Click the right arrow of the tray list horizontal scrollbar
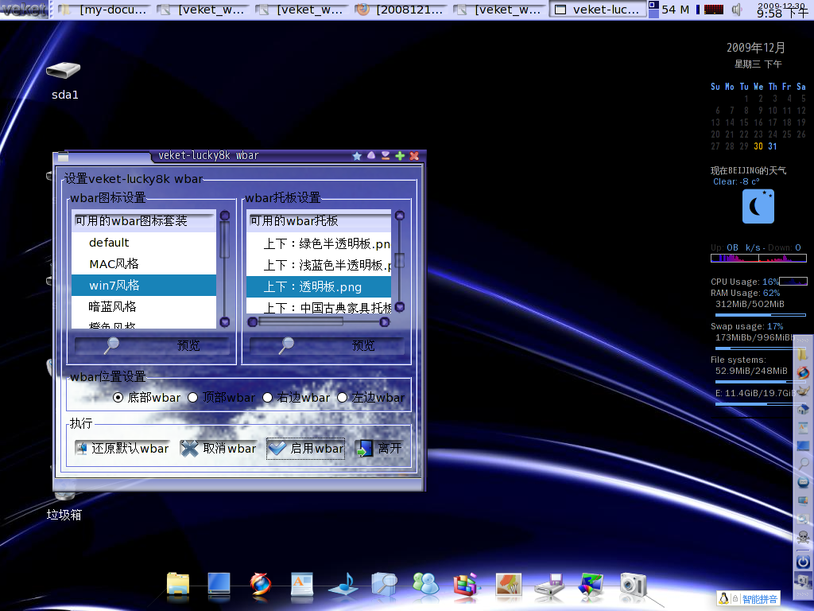Image resolution: width=814 pixels, height=611 pixels. pyautogui.click(x=385, y=322)
